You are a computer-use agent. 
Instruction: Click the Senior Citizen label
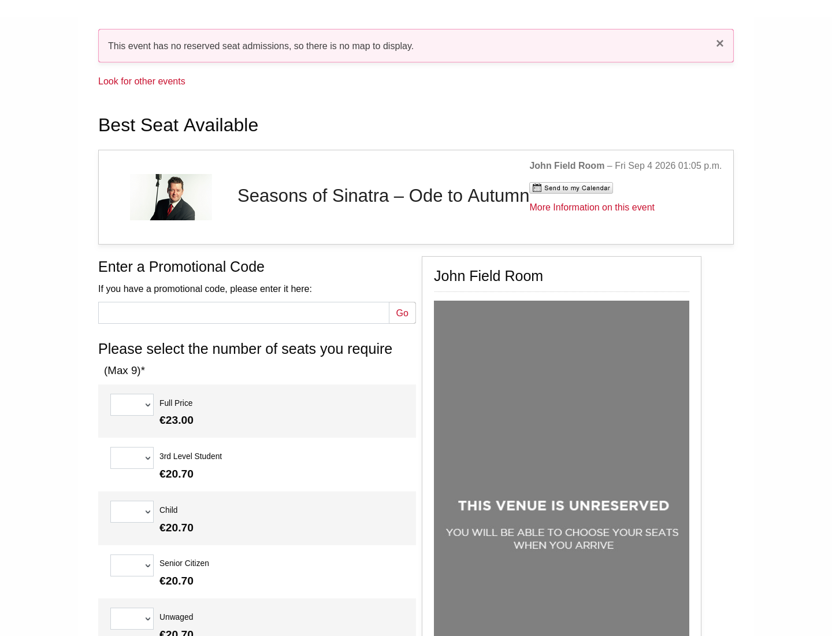(x=184, y=563)
